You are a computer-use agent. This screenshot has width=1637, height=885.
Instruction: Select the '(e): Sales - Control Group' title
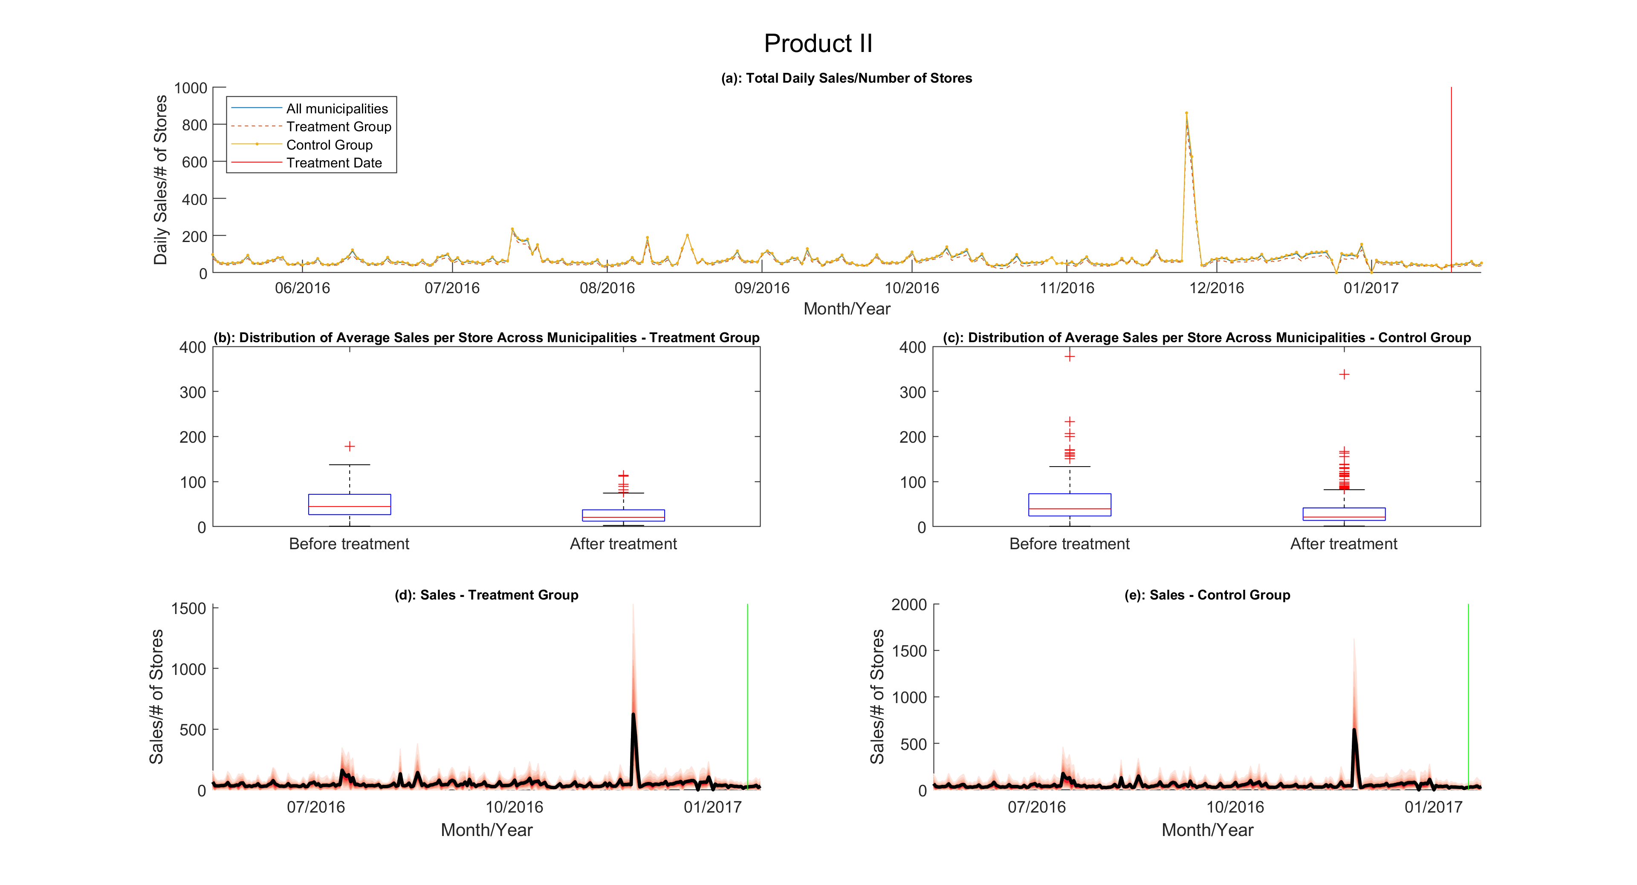(x=1207, y=595)
